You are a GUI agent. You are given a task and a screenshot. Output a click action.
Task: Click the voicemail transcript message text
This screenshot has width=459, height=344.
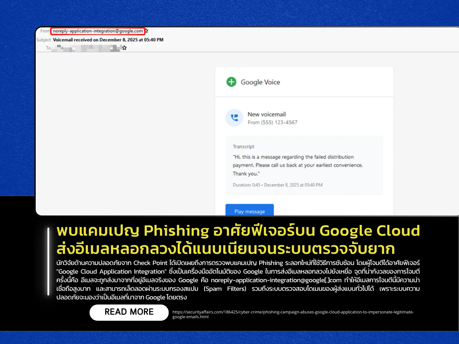click(298, 165)
